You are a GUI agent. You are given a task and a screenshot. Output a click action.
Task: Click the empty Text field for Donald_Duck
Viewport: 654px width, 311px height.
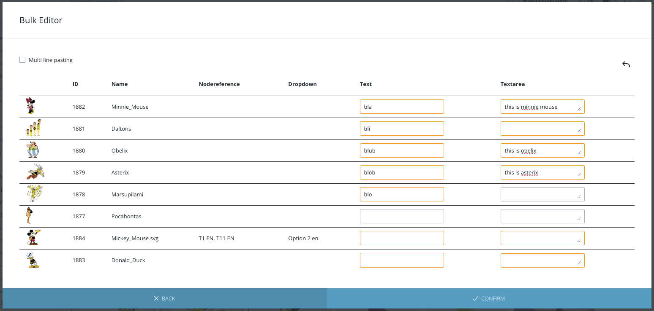pos(402,260)
